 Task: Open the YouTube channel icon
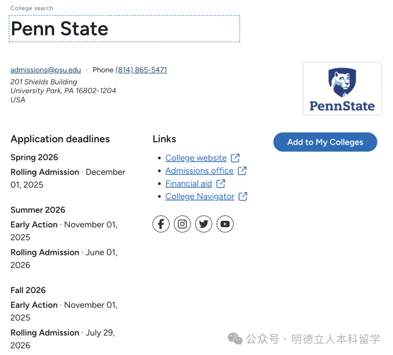tap(225, 224)
